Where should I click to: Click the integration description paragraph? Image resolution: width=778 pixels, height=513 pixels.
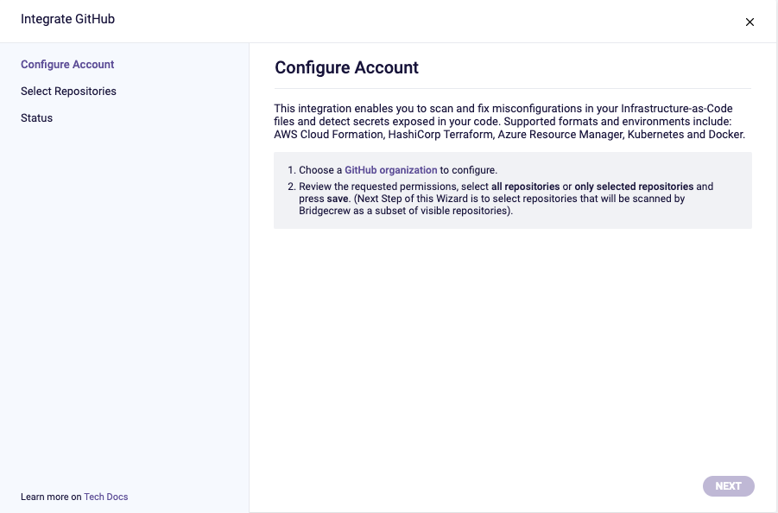[x=509, y=122]
